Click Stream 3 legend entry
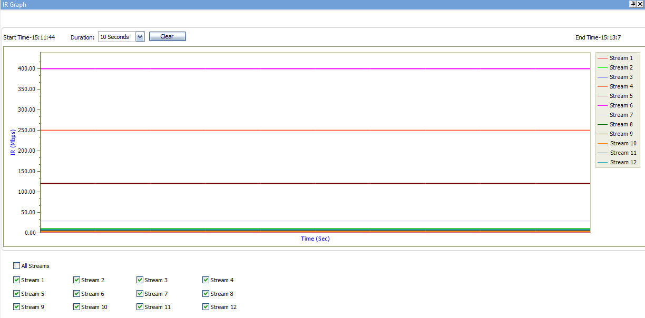The image size is (645, 318). pos(616,77)
